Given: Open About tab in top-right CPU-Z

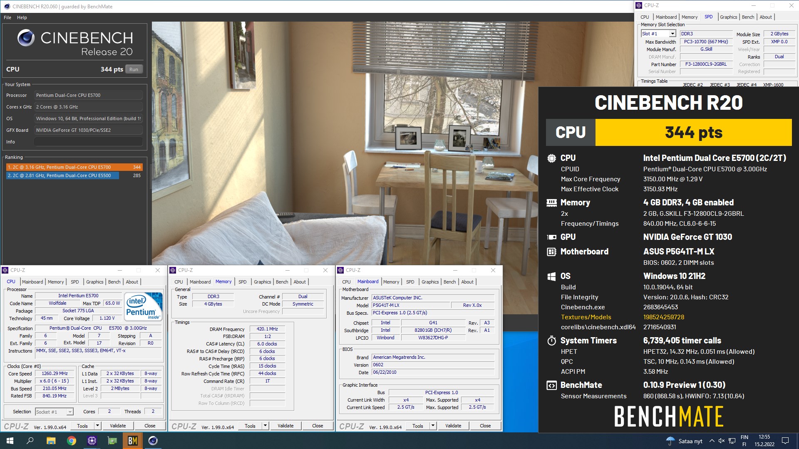Looking at the screenshot, I should pyautogui.click(x=766, y=17).
